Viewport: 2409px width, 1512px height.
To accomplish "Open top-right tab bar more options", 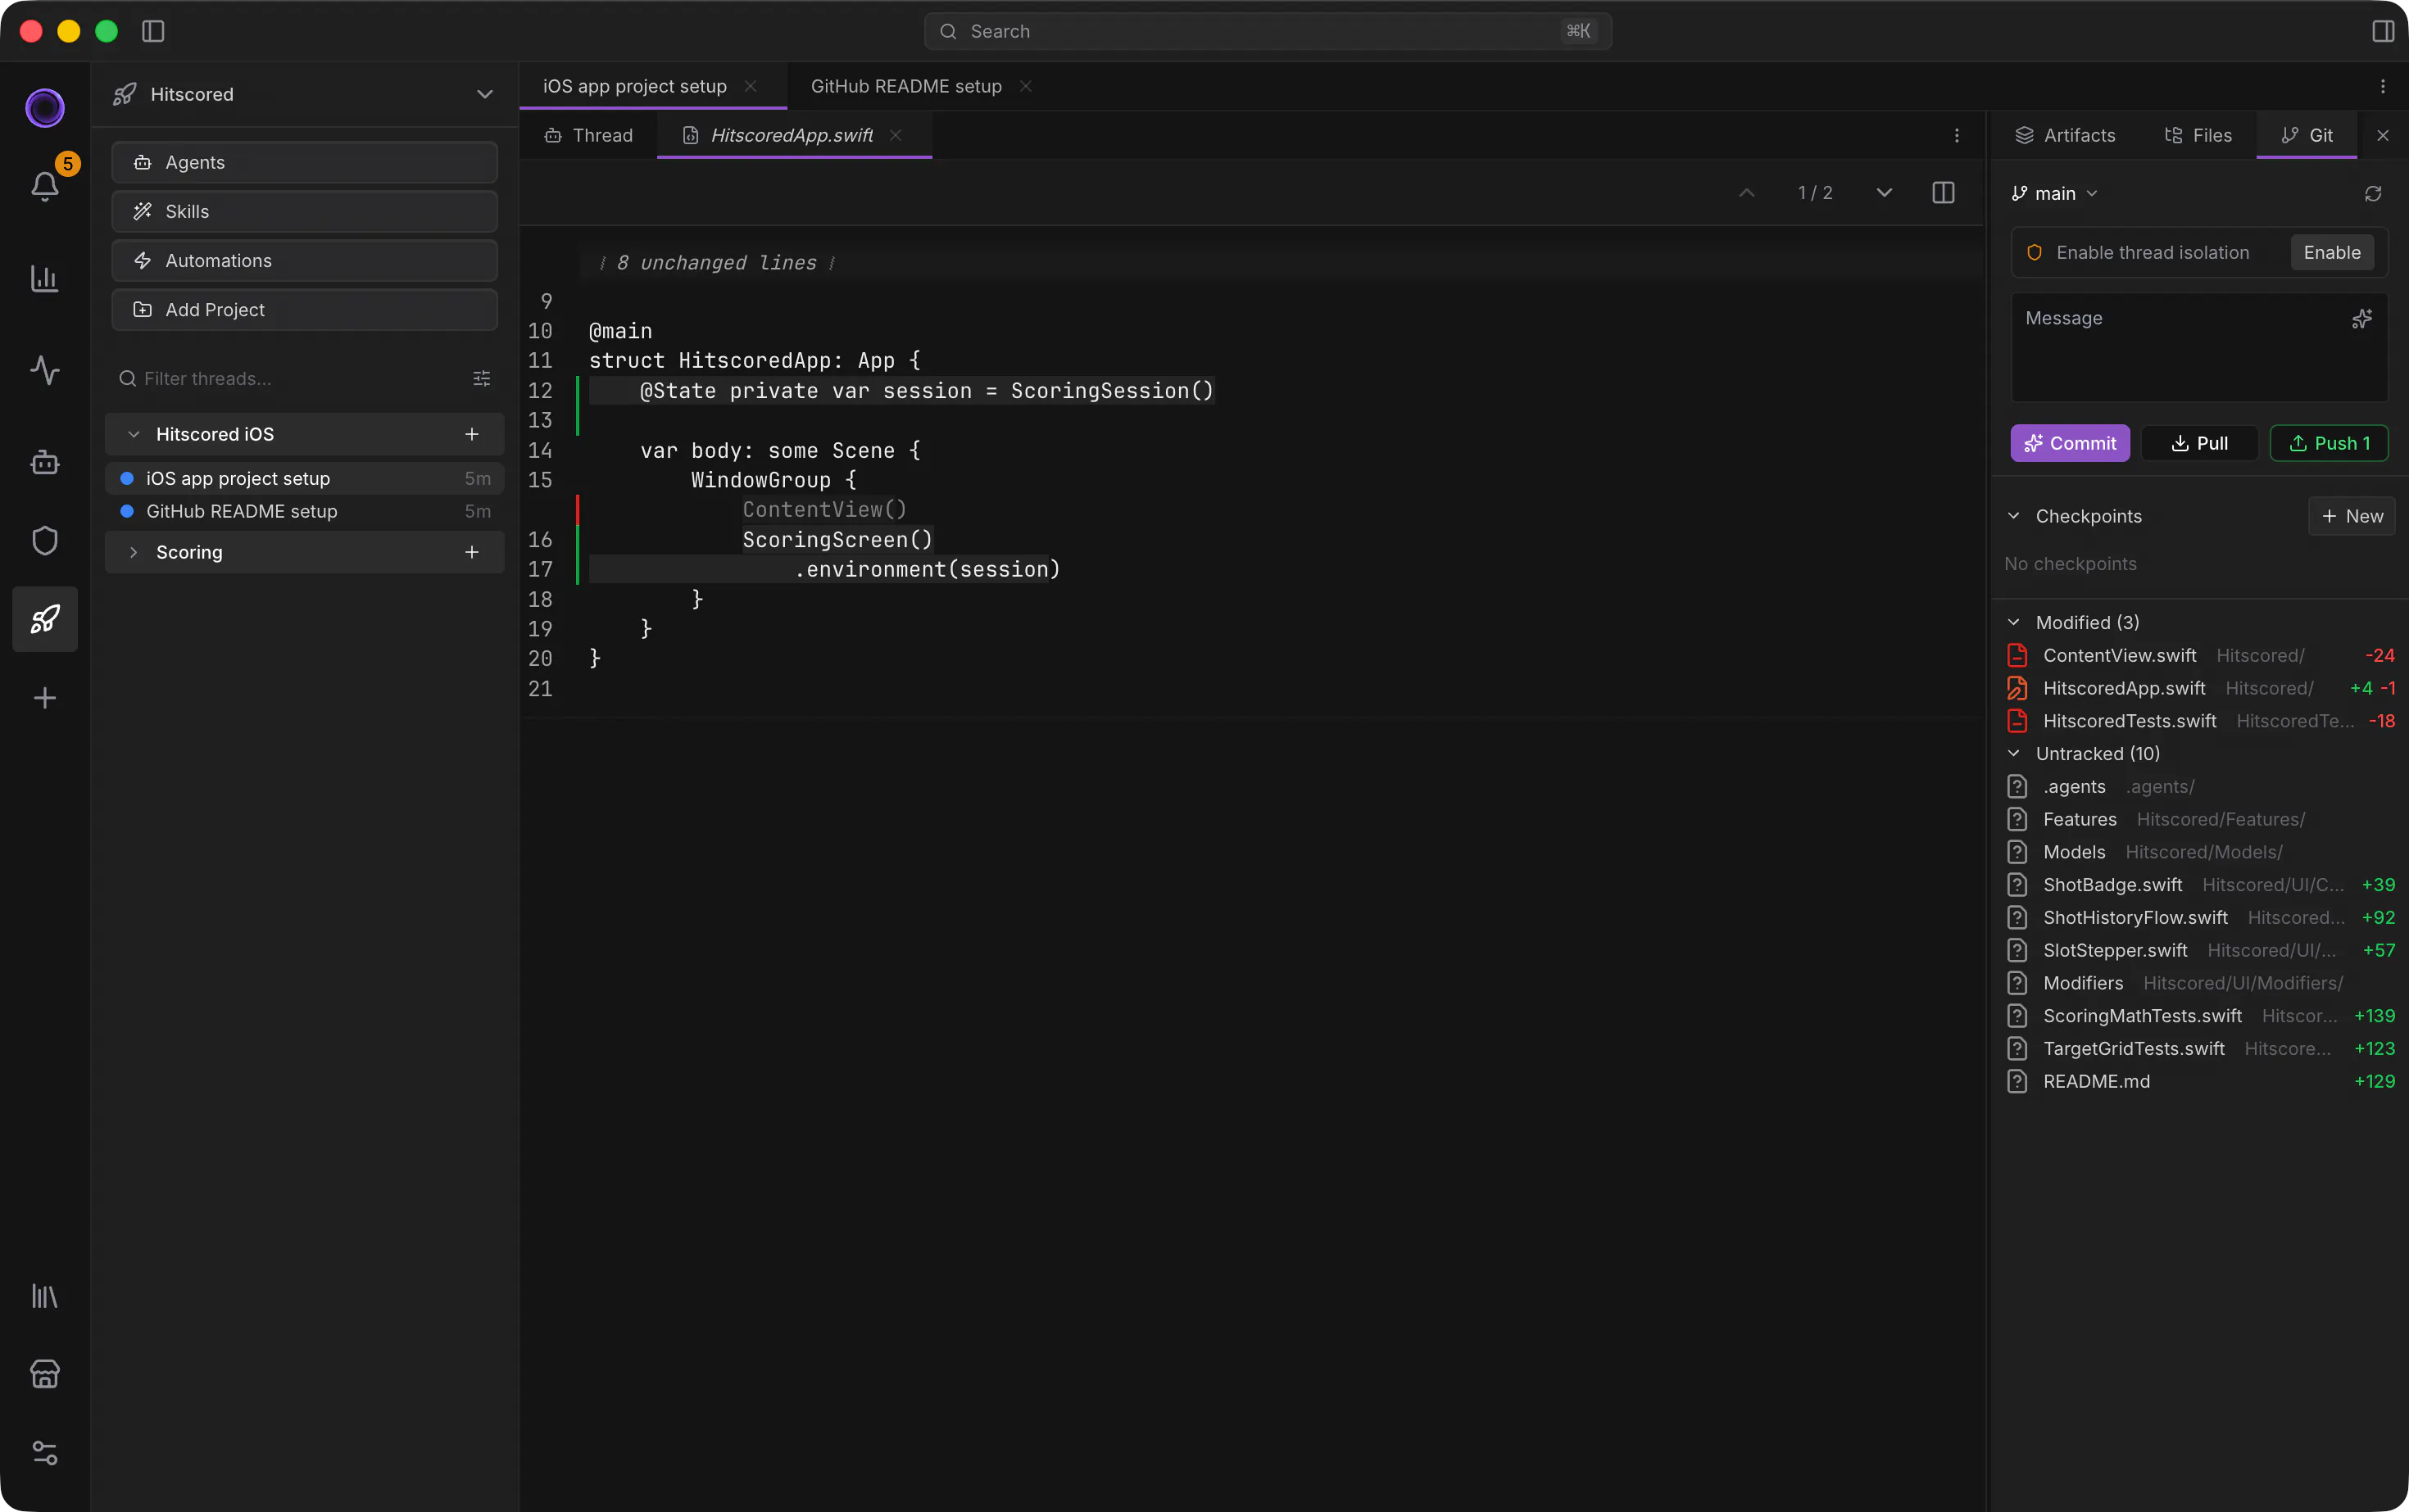I will pos(2383,87).
